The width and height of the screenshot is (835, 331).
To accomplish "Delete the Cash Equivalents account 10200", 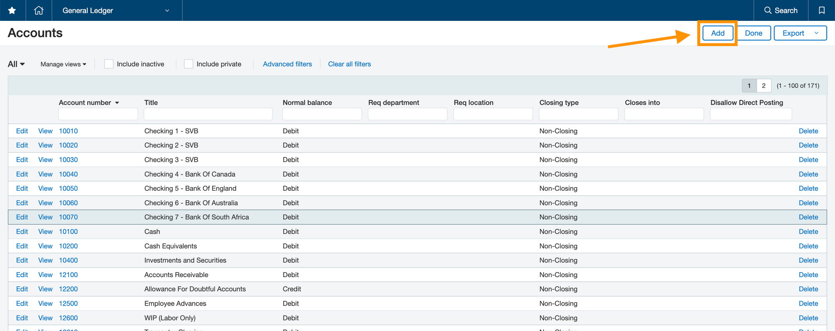I will 808,246.
